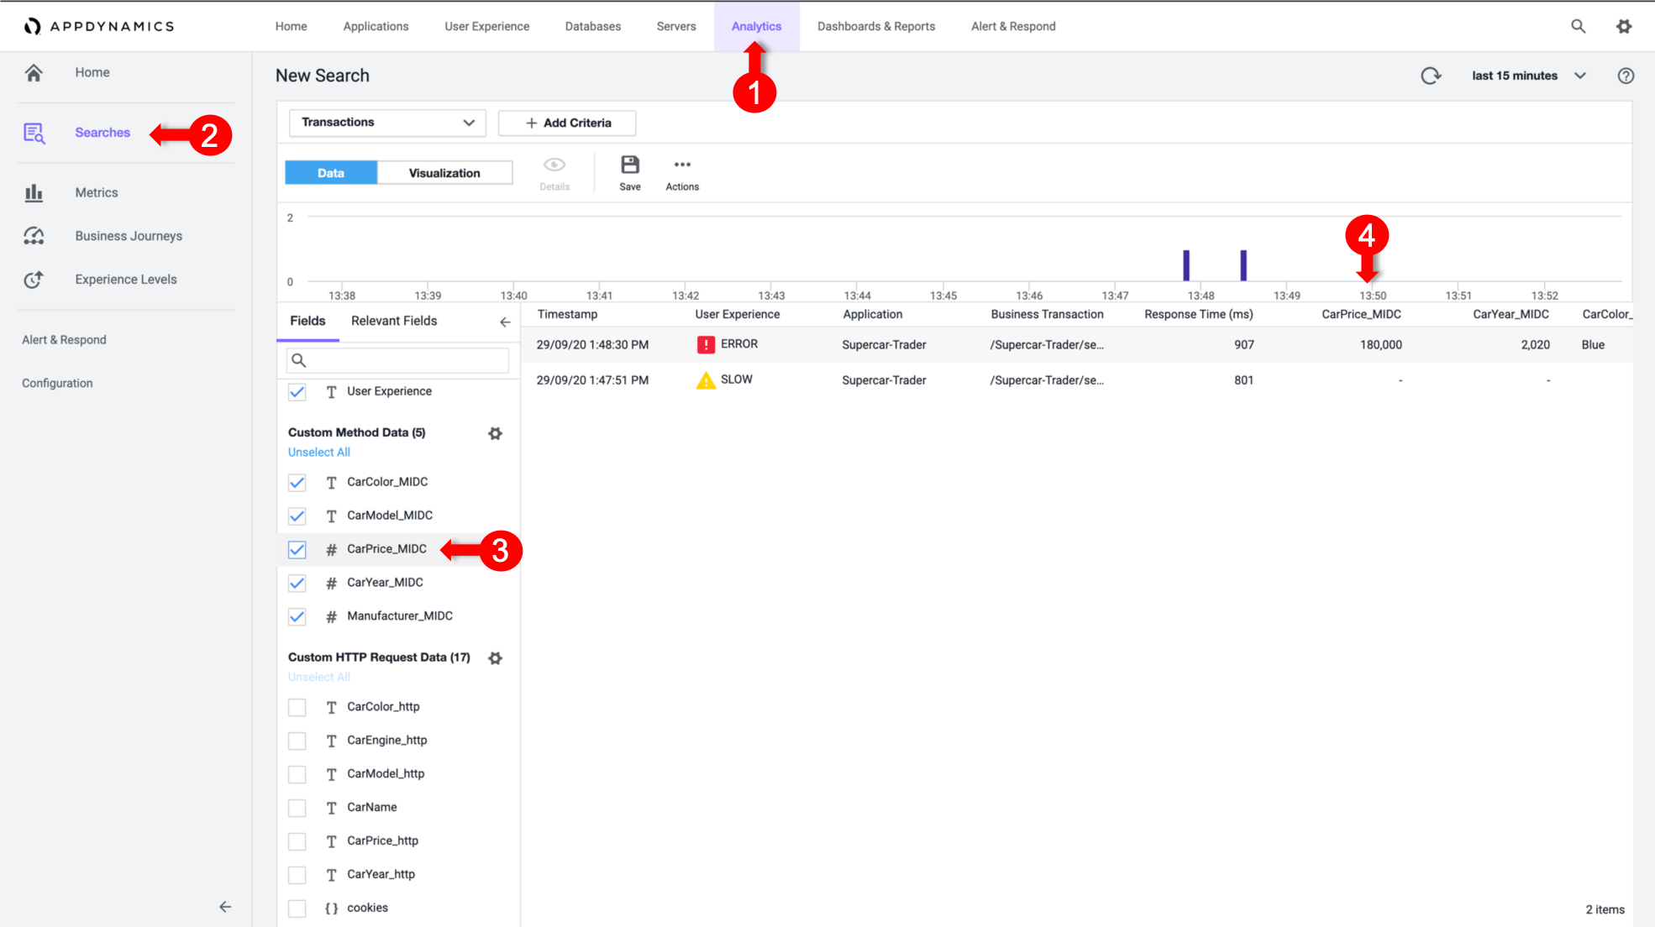This screenshot has height=927, width=1655.
Task: Open Alert & Respond top menu
Action: pos(1013,26)
